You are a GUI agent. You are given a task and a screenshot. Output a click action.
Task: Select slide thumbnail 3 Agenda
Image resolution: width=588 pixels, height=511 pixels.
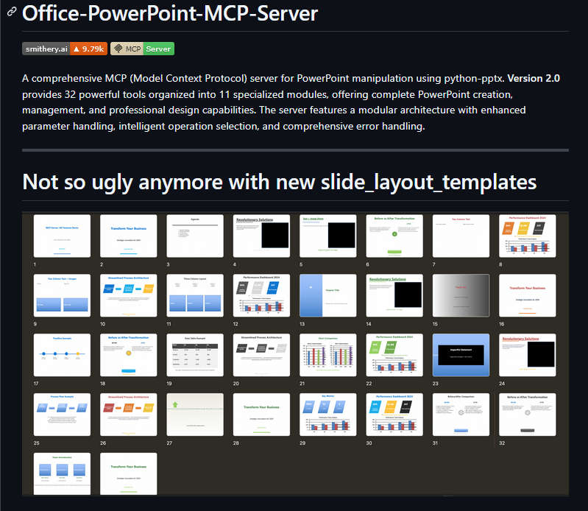195,236
